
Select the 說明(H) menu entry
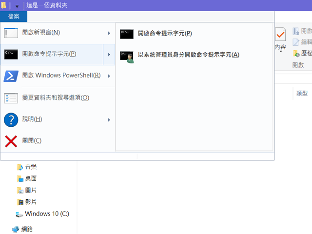58,120
